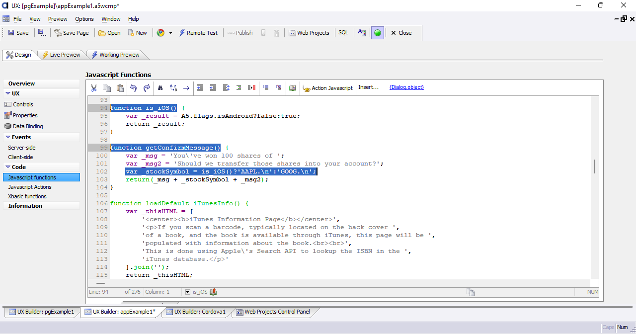636x334 pixels.
Task: Open the View menu
Action: (x=35, y=19)
